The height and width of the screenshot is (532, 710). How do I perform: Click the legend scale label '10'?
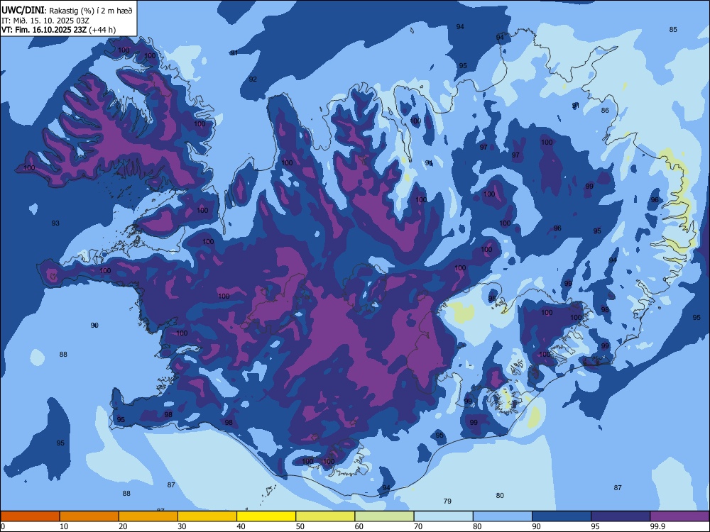(64, 526)
